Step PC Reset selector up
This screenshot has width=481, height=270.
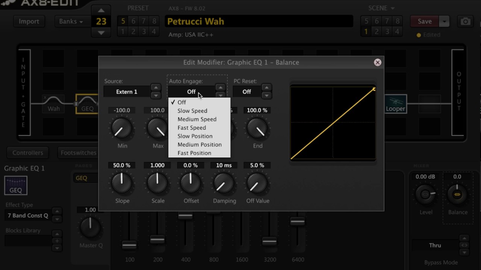(266, 87)
